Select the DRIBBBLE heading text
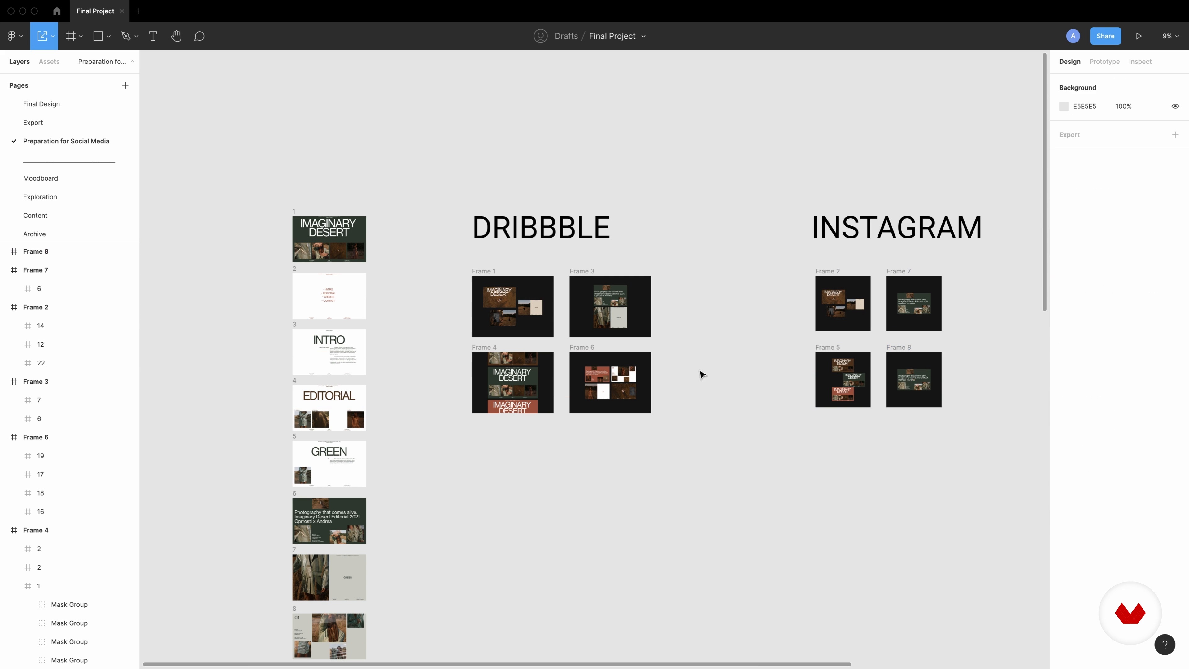 point(541,228)
